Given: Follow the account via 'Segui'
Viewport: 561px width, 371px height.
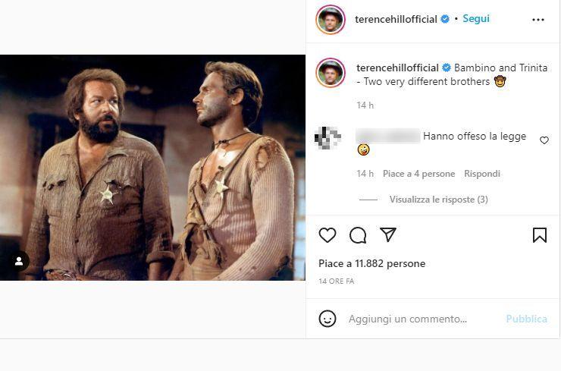Looking at the screenshot, I should click(476, 19).
